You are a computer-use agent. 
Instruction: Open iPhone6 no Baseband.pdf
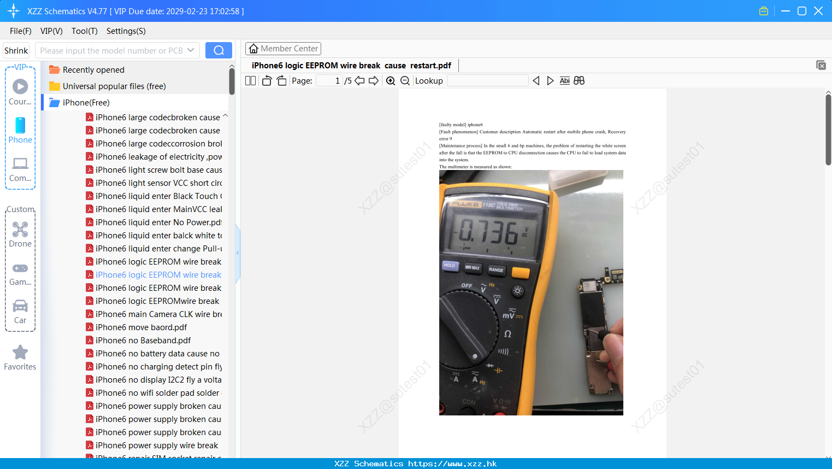[x=138, y=341]
